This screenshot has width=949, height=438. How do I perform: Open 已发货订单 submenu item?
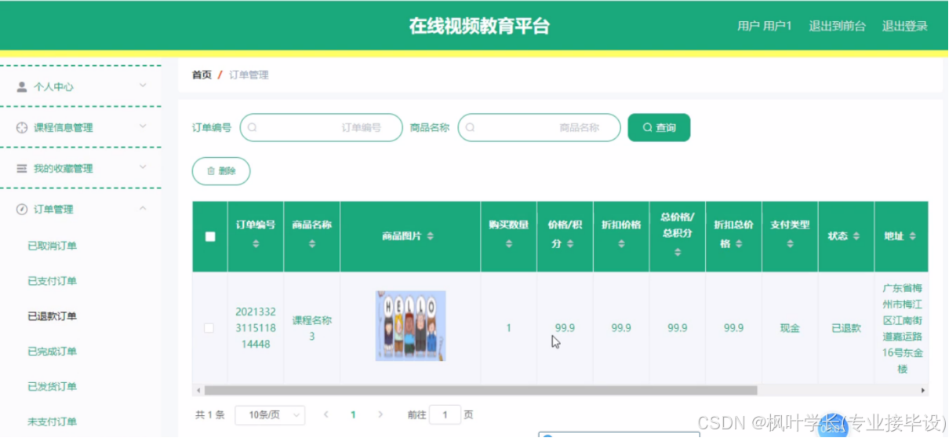pyautogui.click(x=52, y=386)
